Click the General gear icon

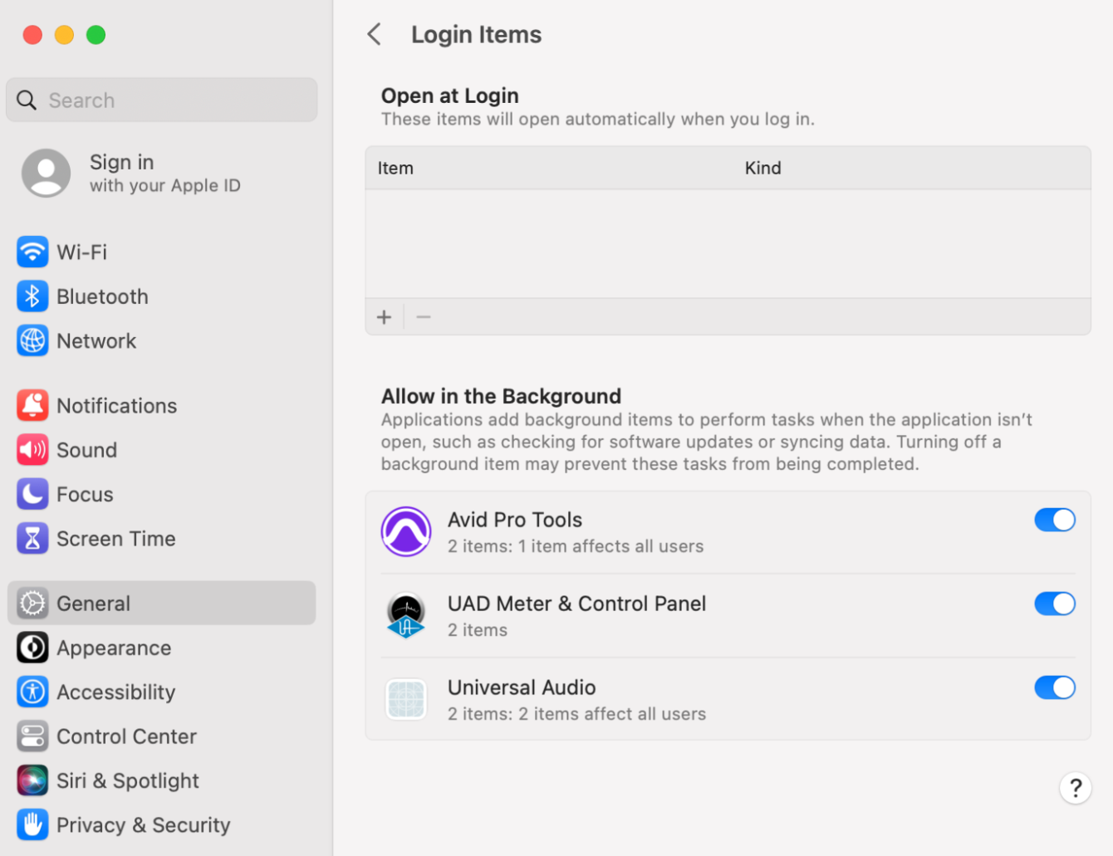(32, 604)
